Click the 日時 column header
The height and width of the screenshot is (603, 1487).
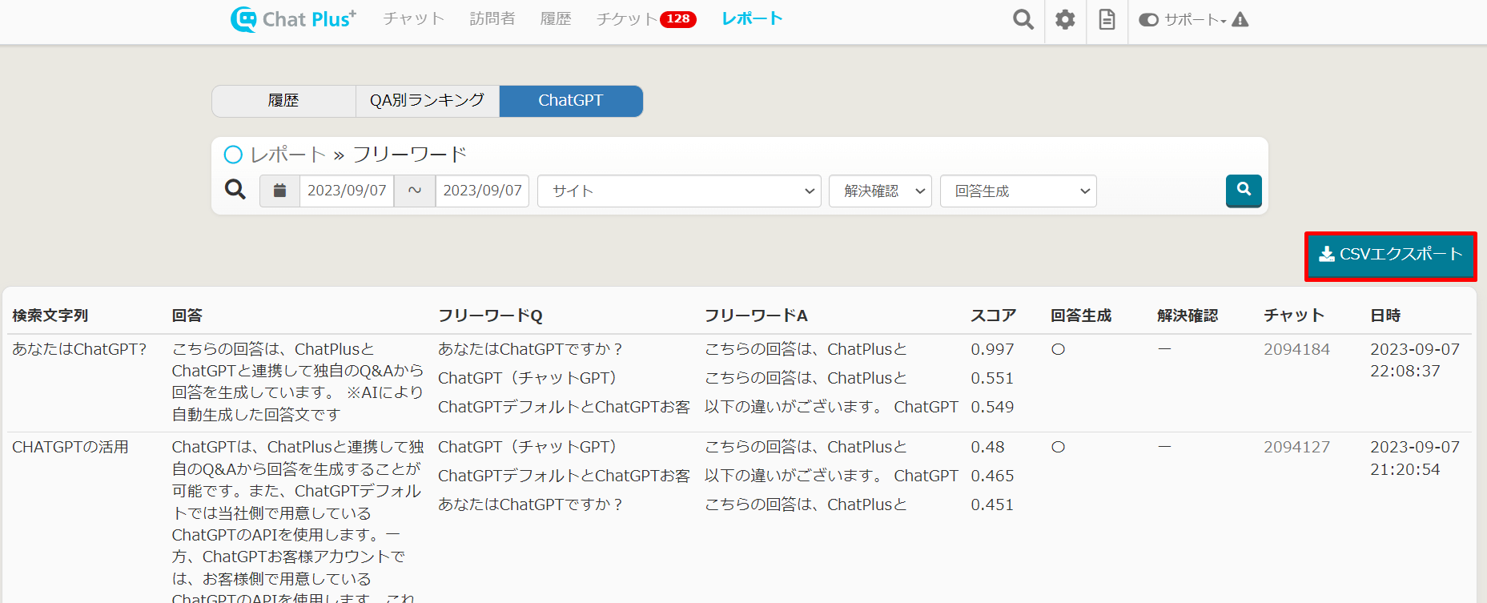pos(1385,316)
